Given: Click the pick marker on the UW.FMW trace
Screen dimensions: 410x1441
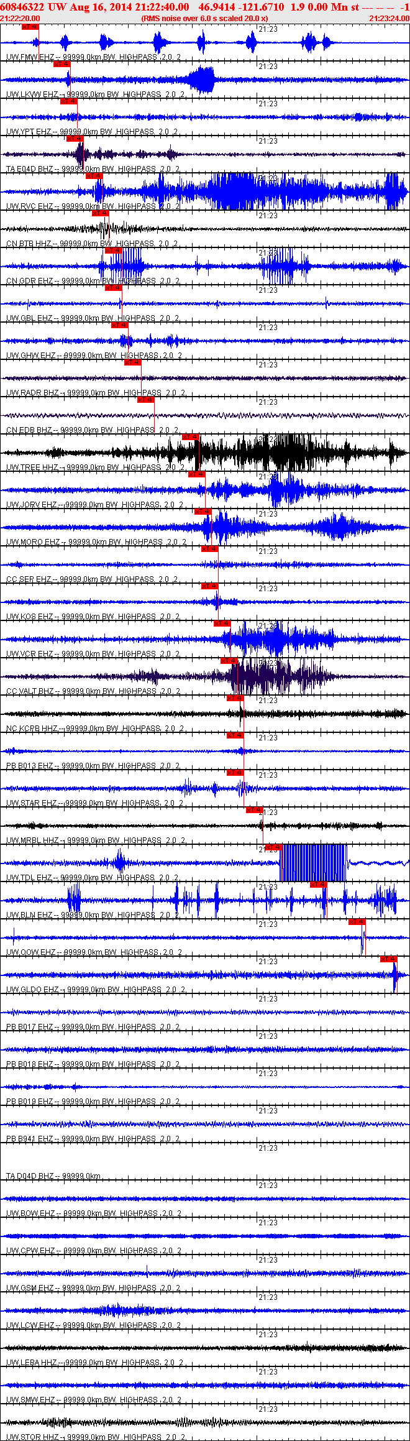Looking at the screenshot, I should pyautogui.click(x=30, y=27).
